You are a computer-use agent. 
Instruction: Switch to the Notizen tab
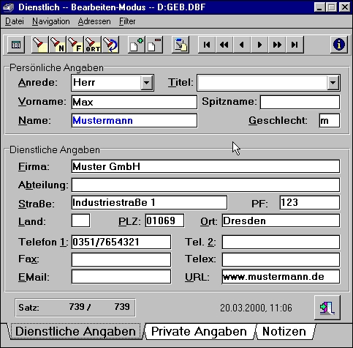tap(284, 332)
